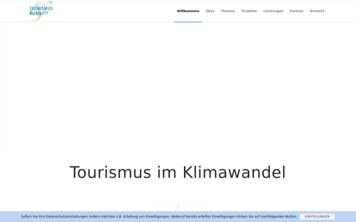356x222 pixels.
Task: Select Leistungen in the navigation
Action: [274, 11]
